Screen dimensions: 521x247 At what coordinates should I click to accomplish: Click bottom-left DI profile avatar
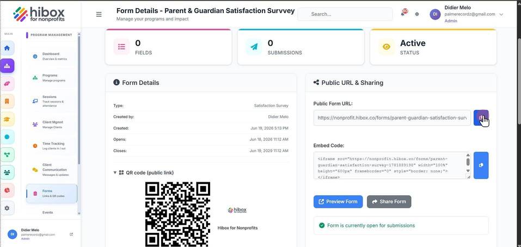point(13,234)
